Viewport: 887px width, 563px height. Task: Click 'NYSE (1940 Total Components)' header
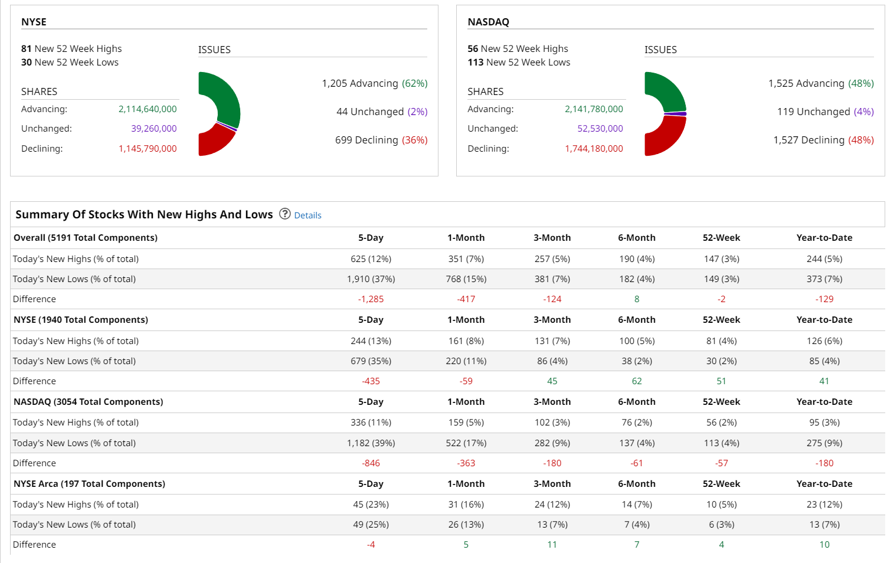click(81, 320)
